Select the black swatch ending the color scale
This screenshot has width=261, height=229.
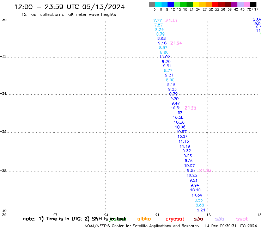click(x=253, y=4)
